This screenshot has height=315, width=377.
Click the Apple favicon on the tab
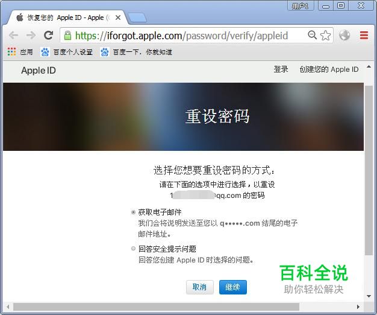point(20,17)
